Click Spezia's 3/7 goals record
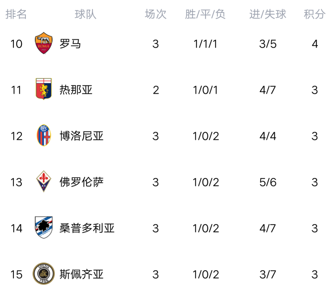This screenshot has width=332, height=301. click(x=268, y=274)
